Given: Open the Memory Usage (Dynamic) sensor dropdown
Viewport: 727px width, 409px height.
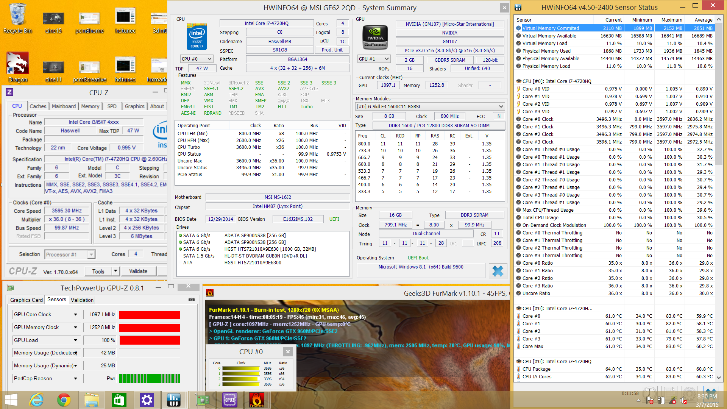Looking at the screenshot, I should (46, 365).
